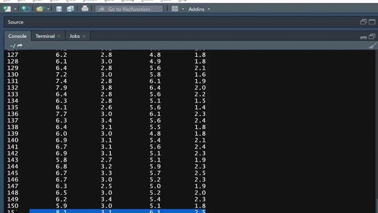378x213 pixels.
Task: Click the console vertical scrollbar thumb
Action: (x=376, y=205)
